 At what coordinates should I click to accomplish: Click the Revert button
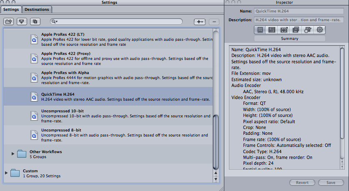[302, 183]
